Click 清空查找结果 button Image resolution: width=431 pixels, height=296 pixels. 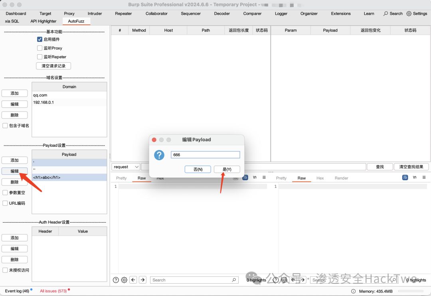tap(411, 167)
